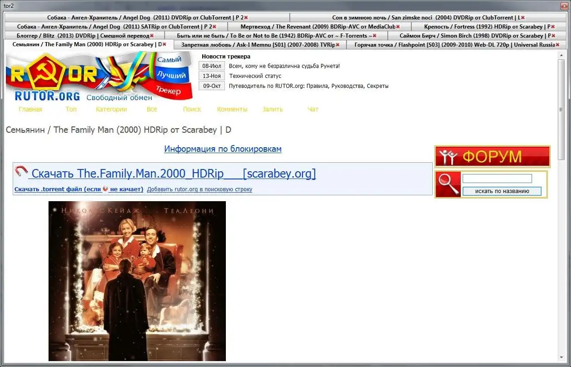The height and width of the screenshot is (367, 571).
Task: Open Комменты navigation item
Action: pos(232,109)
